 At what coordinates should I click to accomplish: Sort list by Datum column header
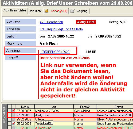(x=25, y=107)
